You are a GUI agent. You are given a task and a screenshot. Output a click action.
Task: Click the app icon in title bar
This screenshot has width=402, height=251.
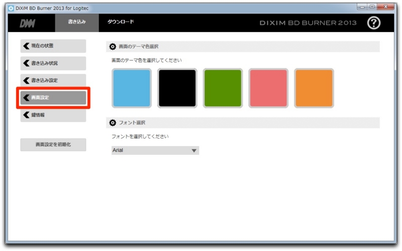[x=11, y=8]
